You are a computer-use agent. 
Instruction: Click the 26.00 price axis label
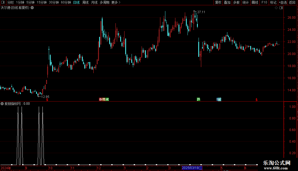291,18
